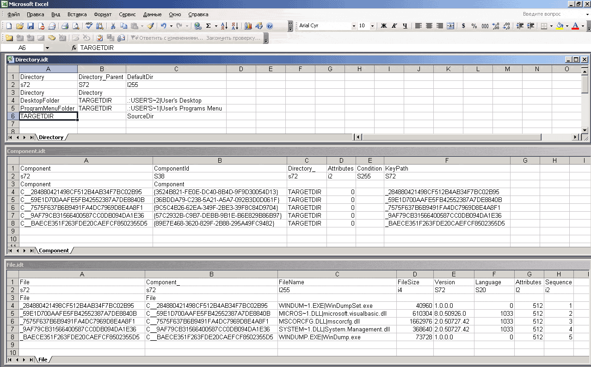Sort descending with Я-А icon

click(235, 26)
